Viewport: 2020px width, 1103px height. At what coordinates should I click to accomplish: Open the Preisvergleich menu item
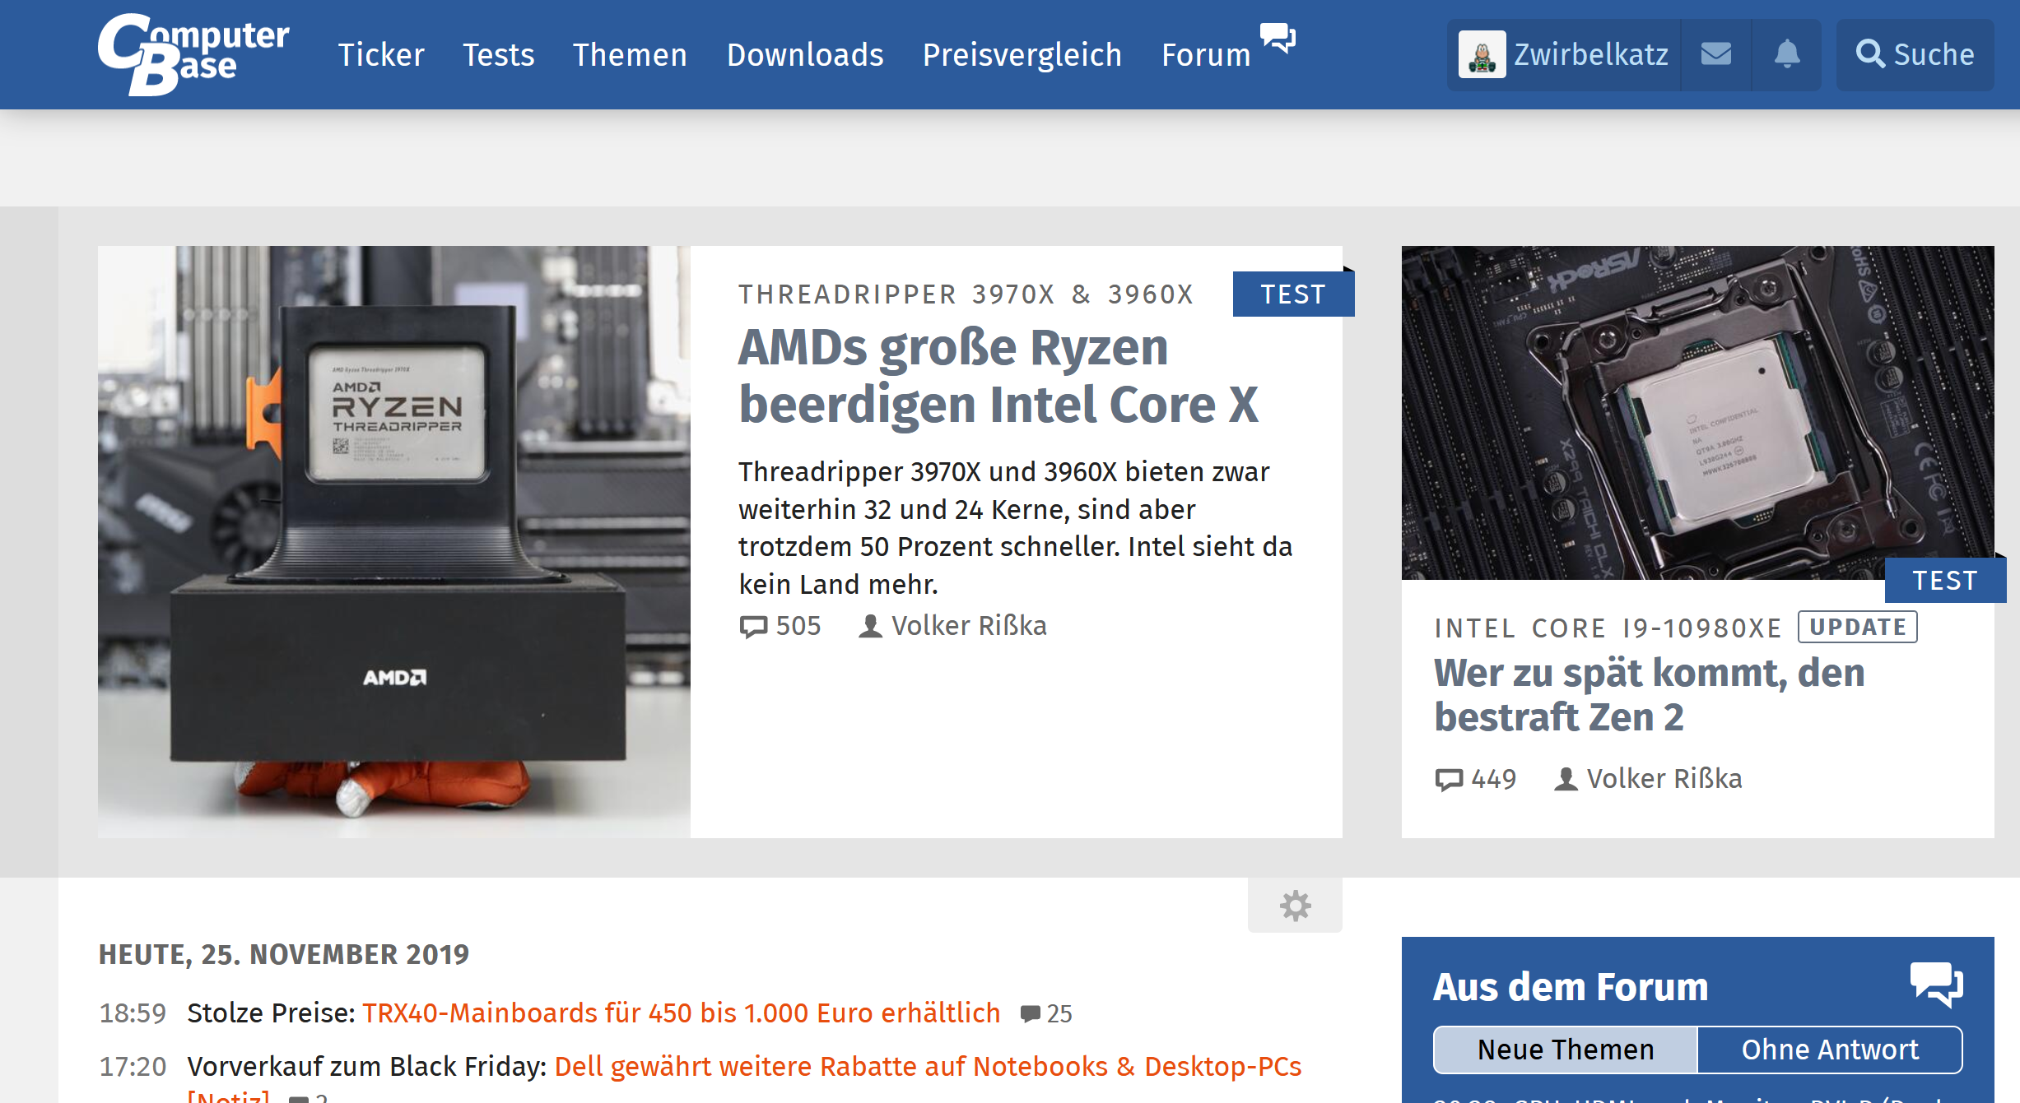(1022, 55)
